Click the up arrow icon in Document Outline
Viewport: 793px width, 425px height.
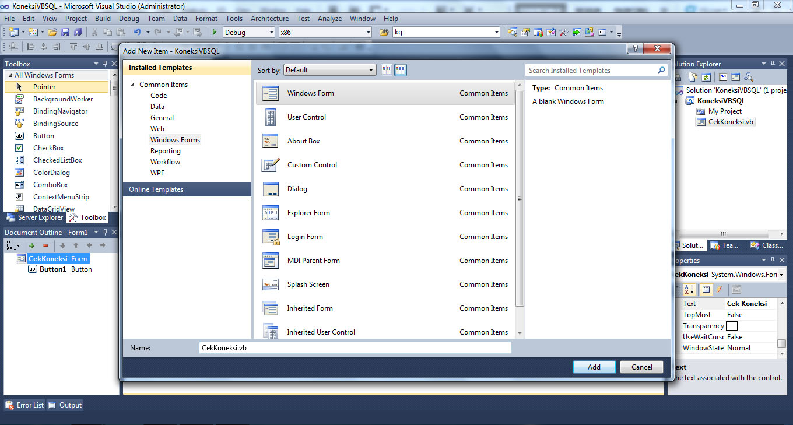[x=76, y=246]
